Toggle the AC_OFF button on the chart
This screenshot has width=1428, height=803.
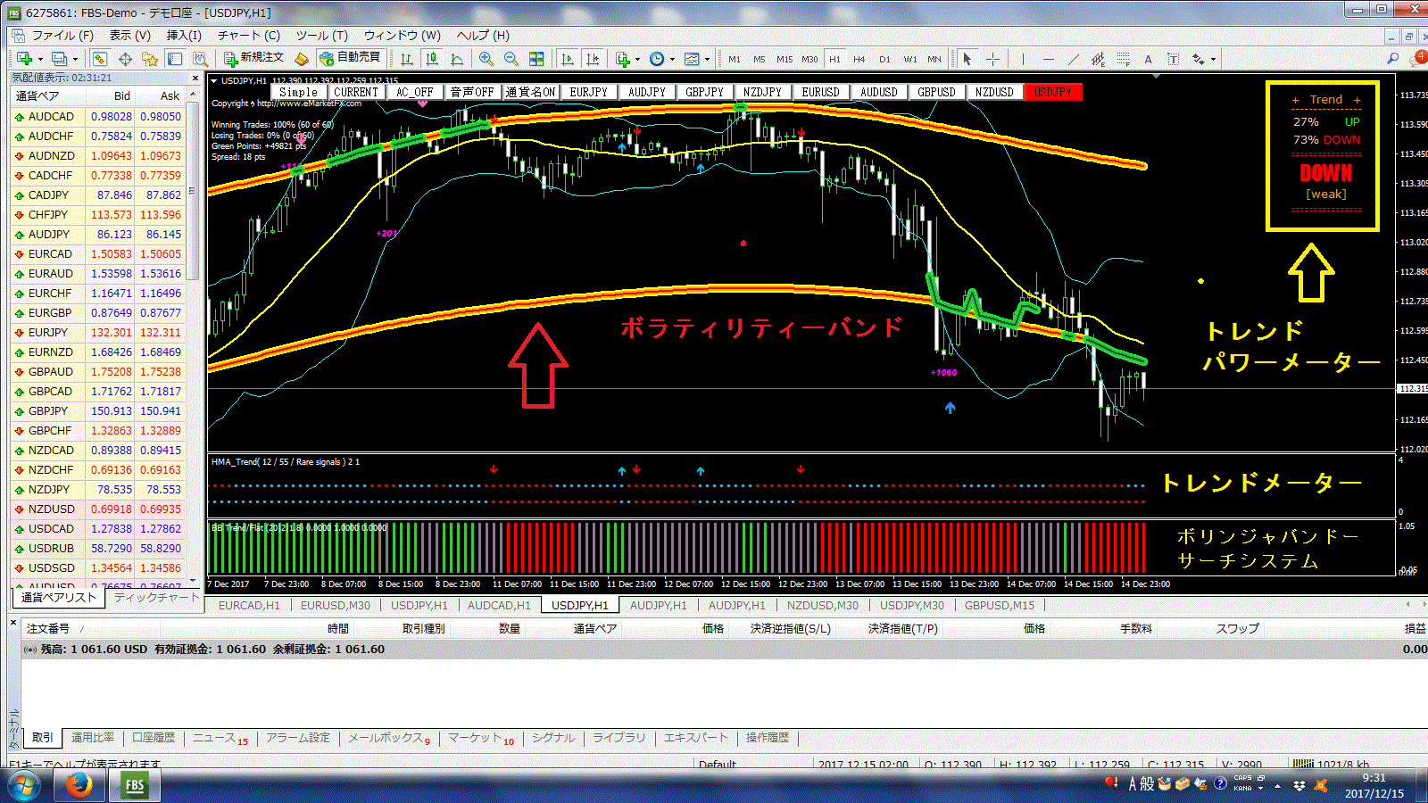(x=415, y=92)
